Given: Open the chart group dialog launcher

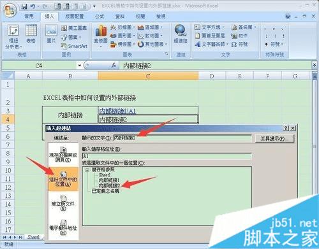Looking at the screenshot, I should [x=167, y=54].
